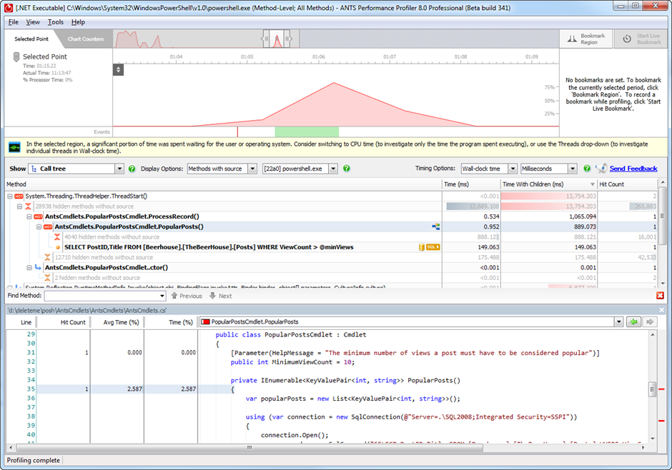This screenshot has height=470, width=672.
Task: Open the PopularPostsCmdlet.PopularPosts method dropdown
Action: [x=618, y=322]
